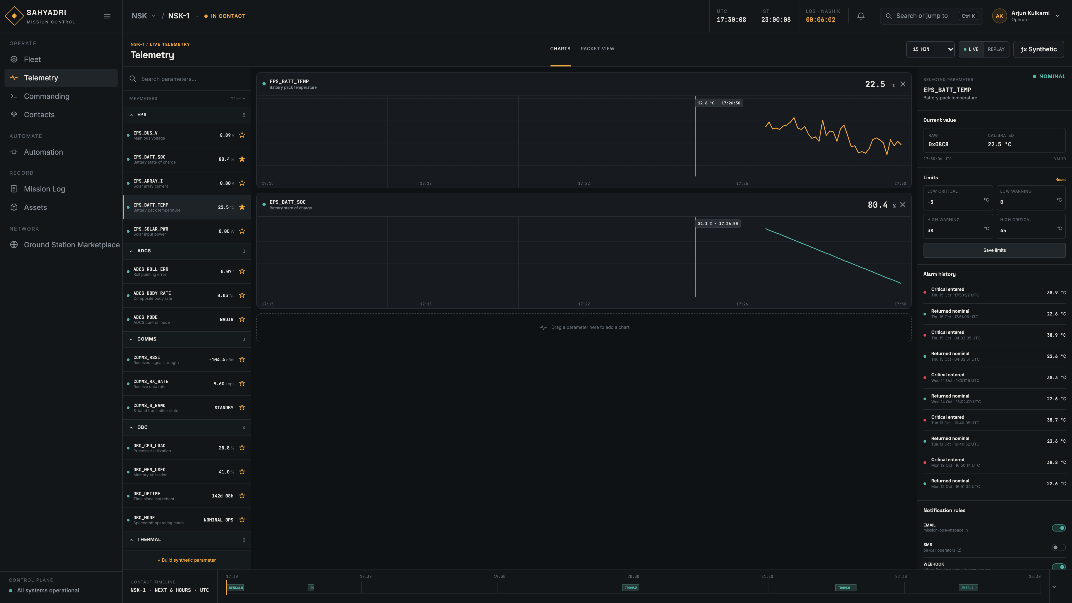Switch to PACKET VIEW tab
1072x603 pixels.
point(597,49)
